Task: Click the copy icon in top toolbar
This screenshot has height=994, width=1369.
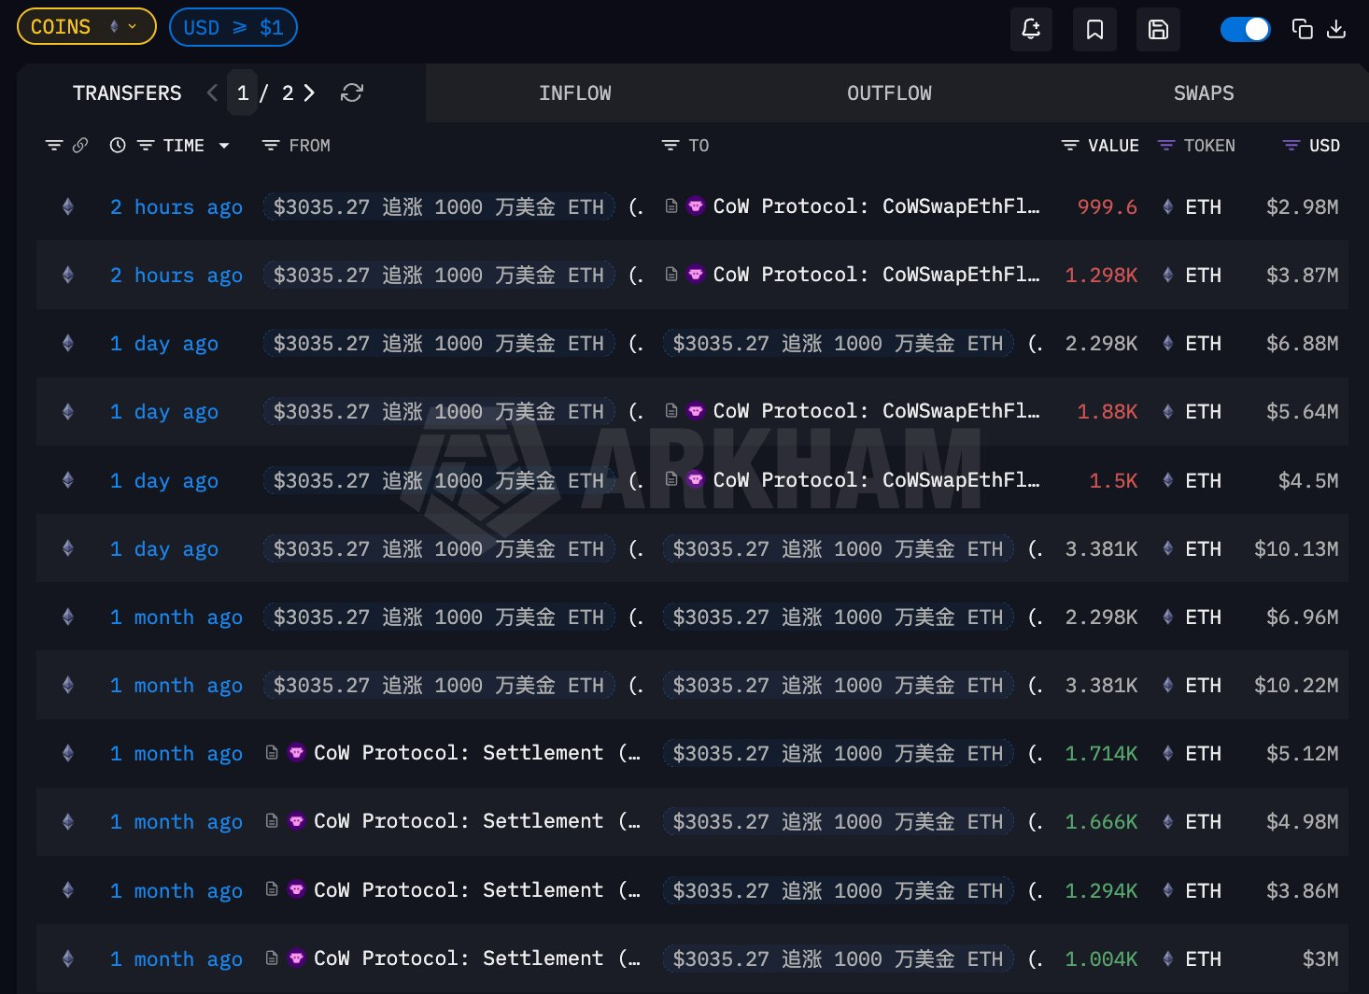Action: click(x=1302, y=29)
